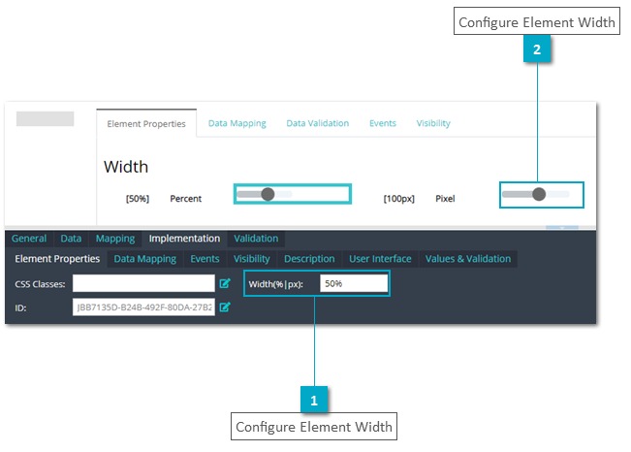Viewport: 631px width, 452px height.
Task: Open the edit icon beside CSS Classes field
Action: point(225,283)
